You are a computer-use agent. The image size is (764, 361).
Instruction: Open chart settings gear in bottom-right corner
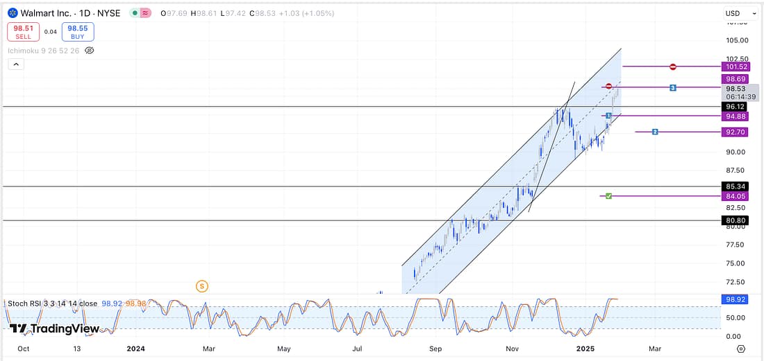[x=741, y=348]
